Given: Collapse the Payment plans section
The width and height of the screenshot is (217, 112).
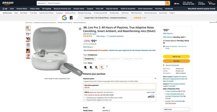Looking at the screenshot, I should 155,78.
